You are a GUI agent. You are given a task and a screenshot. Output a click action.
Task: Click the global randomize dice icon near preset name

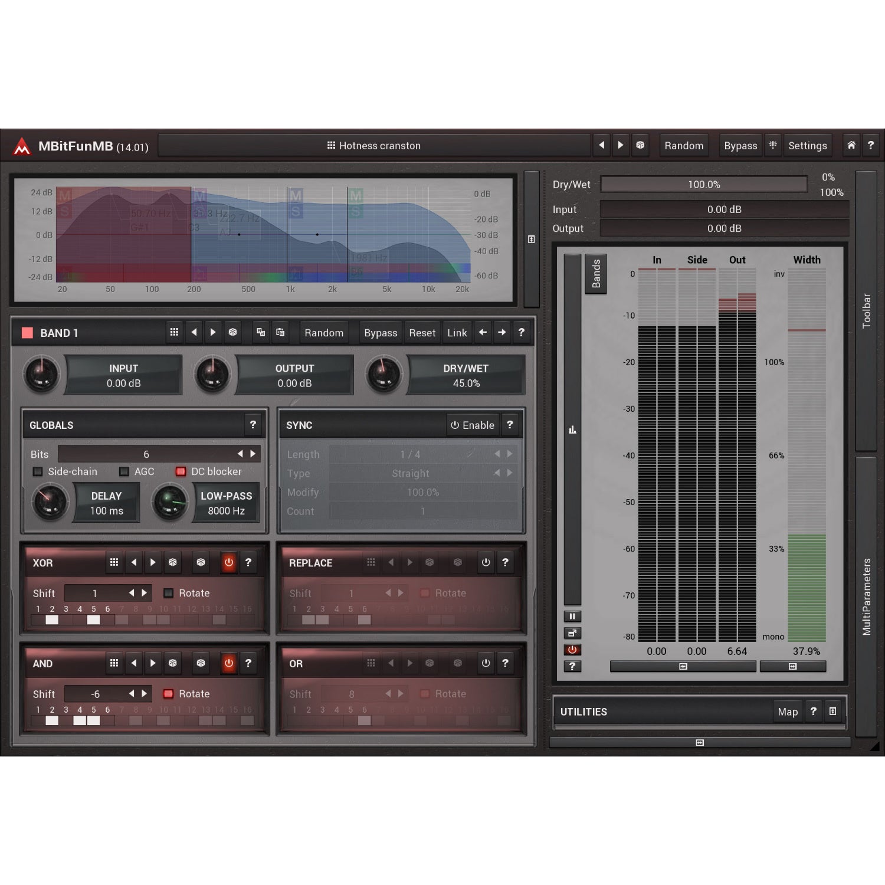tap(640, 145)
